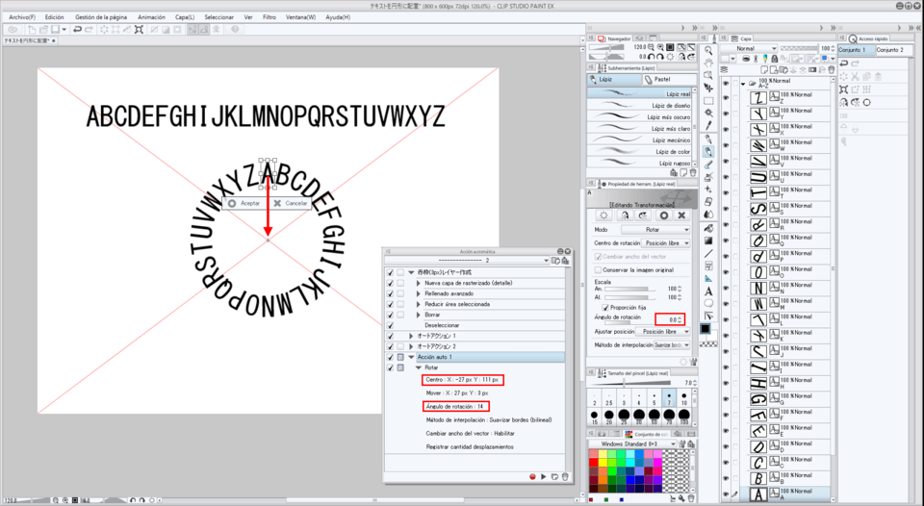Click the Cancelar button on the canvas

(x=290, y=203)
